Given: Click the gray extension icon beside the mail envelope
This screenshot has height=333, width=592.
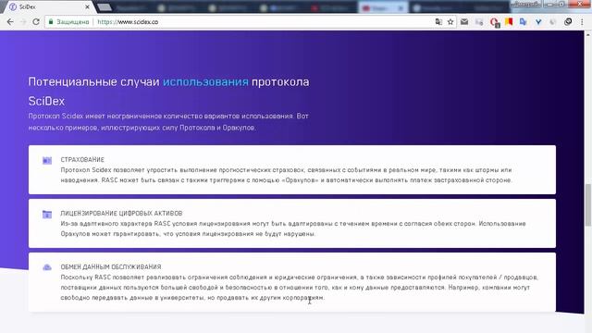Looking at the screenshot, I should coord(479,22).
